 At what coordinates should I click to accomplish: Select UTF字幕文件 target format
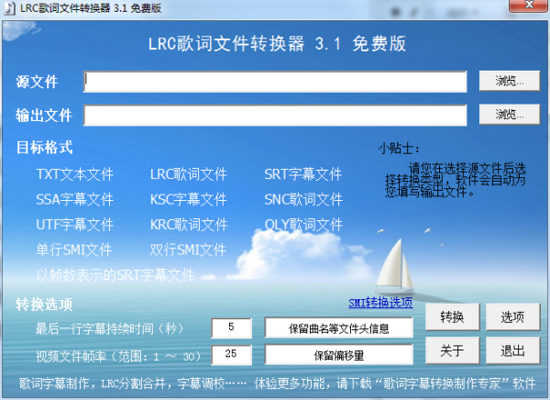(74, 225)
